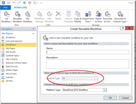Image resolution: width=136 pixels, height=104 pixels.
Task: Collapse the Site Objects section
Action: 33,33
